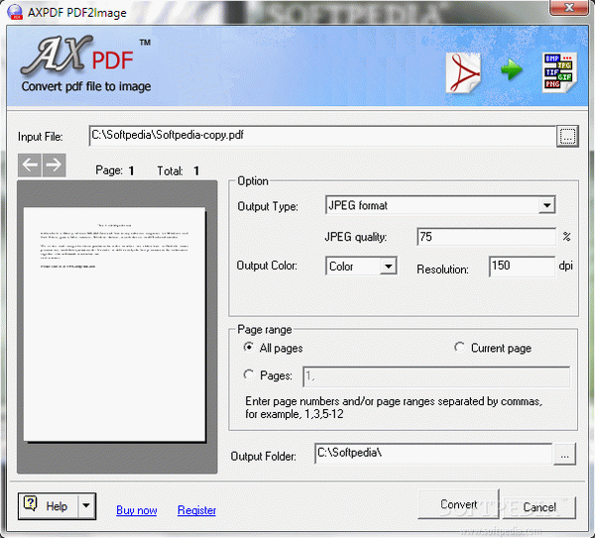The width and height of the screenshot is (595, 538).
Task: Click the 'JPEG quality:' label
Action: click(x=356, y=237)
